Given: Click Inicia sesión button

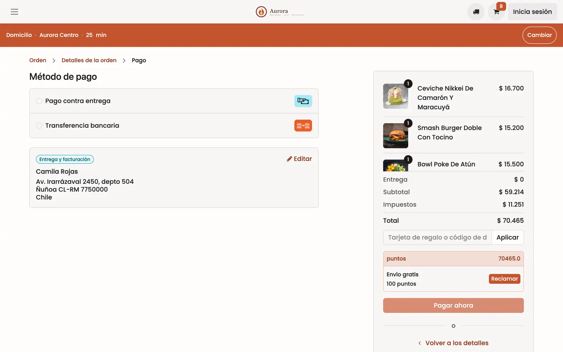Looking at the screenshot, I should (532, 12).
